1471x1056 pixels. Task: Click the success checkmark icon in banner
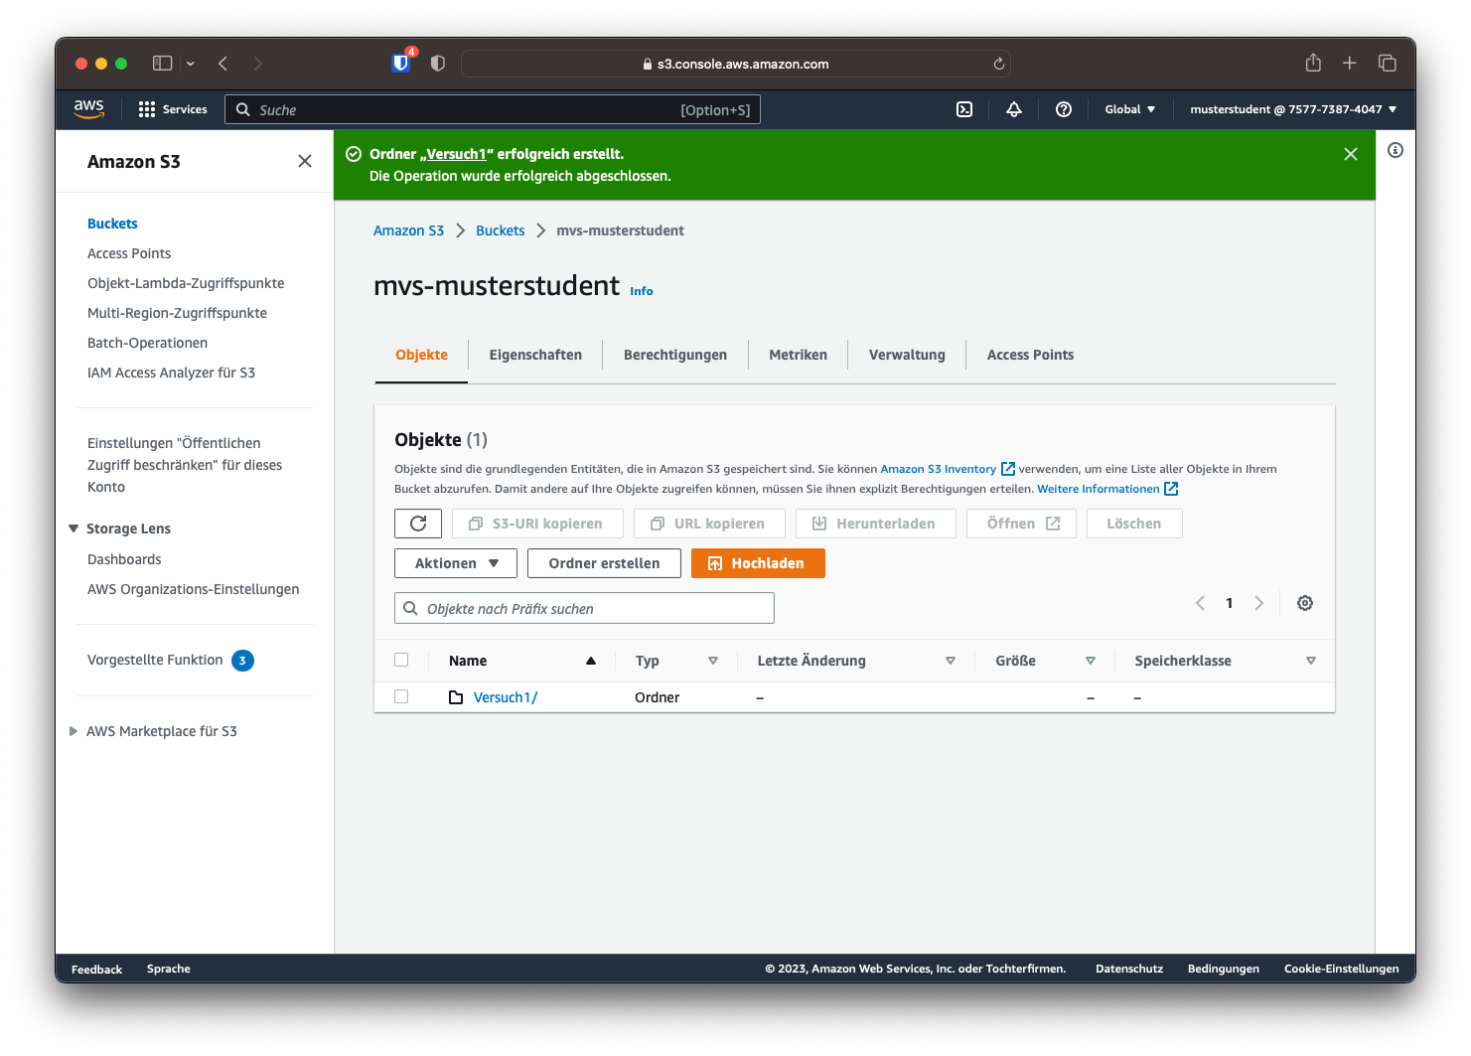353,154
